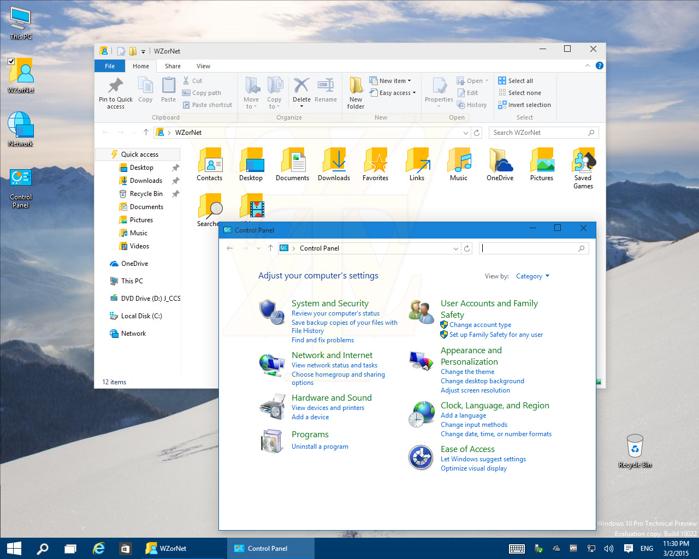
Task: Click Review your computer's status link
Action: pyautogui.click(x=335, y=313)
